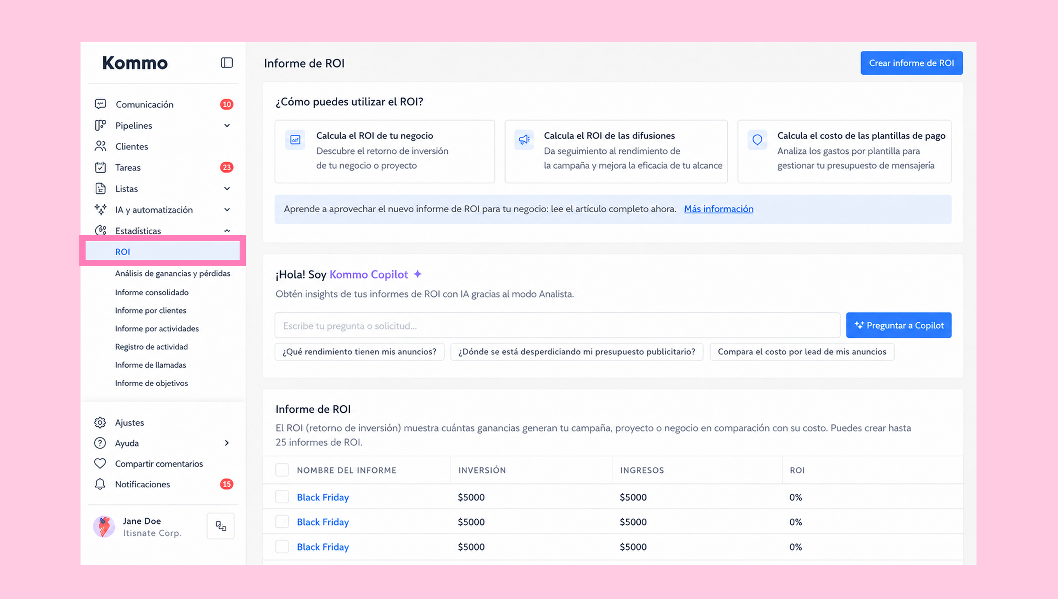The image size is (1058, 599).
Task: Check the third Black Friday row checkbox
Action: [282, 547]
